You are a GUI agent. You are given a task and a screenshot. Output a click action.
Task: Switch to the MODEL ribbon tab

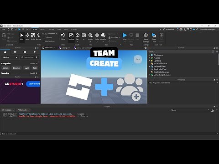[43, 29]
